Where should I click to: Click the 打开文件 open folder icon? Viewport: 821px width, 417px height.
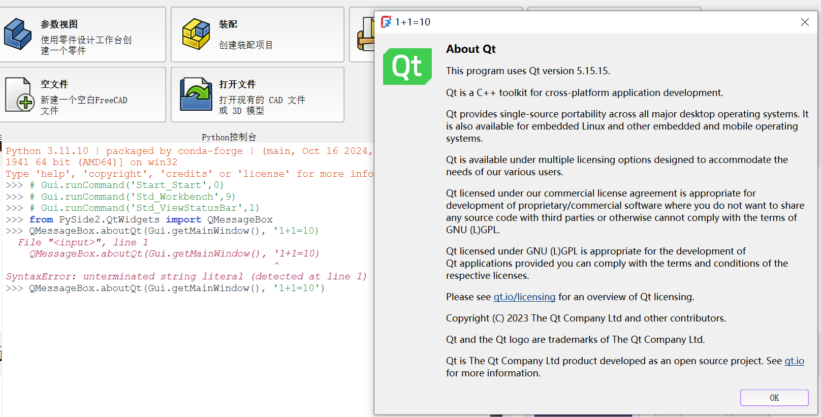(196, 94)
